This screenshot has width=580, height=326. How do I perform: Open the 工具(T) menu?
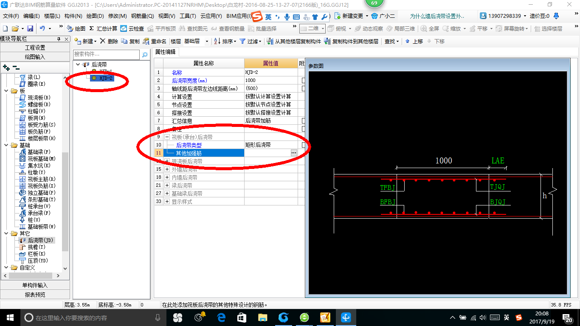pyautogui.click(x=188, y=16)
